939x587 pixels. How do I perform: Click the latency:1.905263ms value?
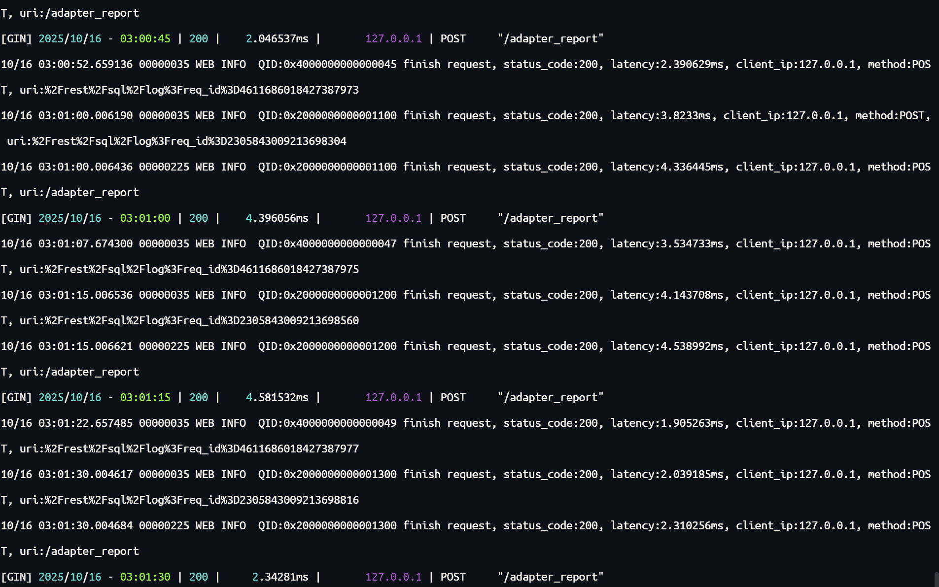click(x=667, y=423)
